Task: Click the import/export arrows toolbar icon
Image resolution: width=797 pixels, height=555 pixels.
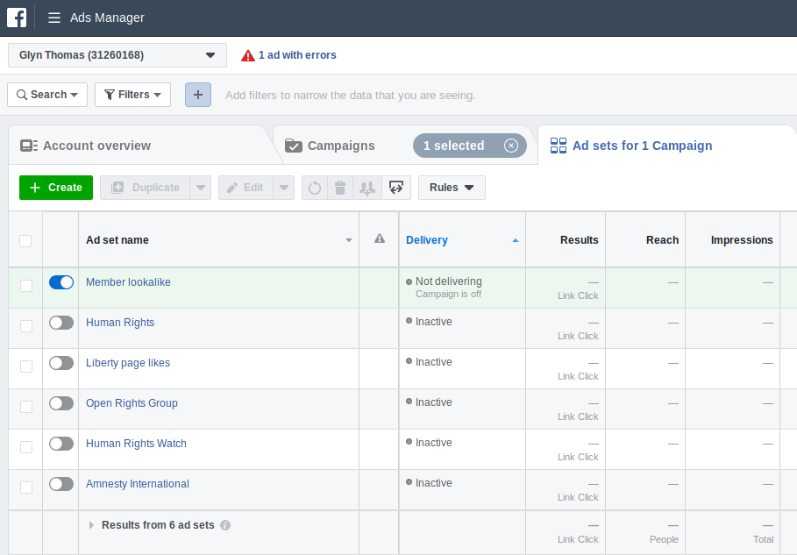Action: pyautogui.click(x=396, y=188)
